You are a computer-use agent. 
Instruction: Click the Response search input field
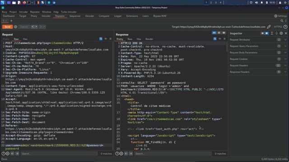point(172,153)
